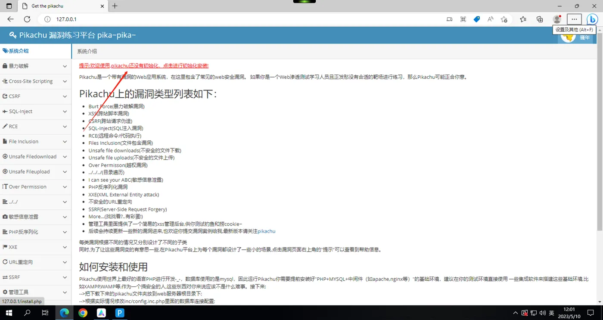Open URL重定向 sidebar item
The width and height of the screenshot is (603, 320).
click(x=35, y=262)
